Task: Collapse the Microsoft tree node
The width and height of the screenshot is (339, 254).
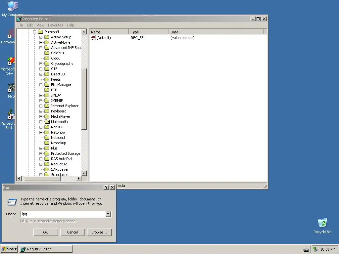Action: click(x=34, y=32)
